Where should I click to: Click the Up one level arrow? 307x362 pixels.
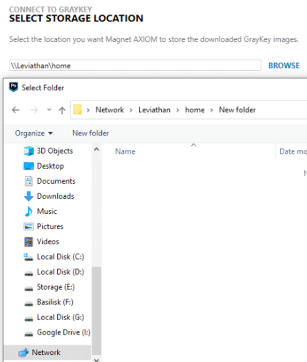(62, 110)
